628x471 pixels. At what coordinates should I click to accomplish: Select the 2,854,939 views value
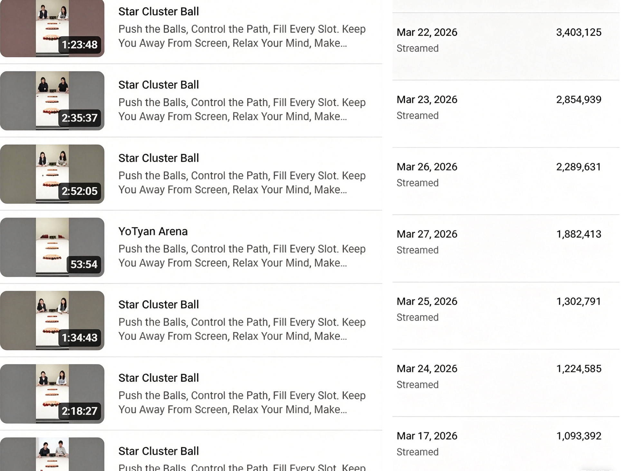point(578,99)
